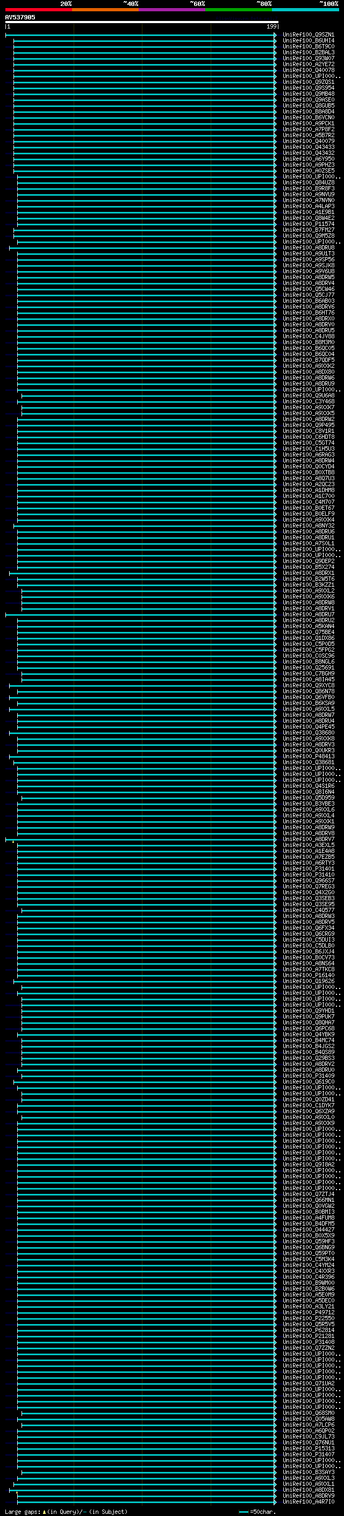The width and height of the screenshot is (344, 1516).
Task: Select the UniRef100_P22550 label
Action: (x=309, y=1318)
